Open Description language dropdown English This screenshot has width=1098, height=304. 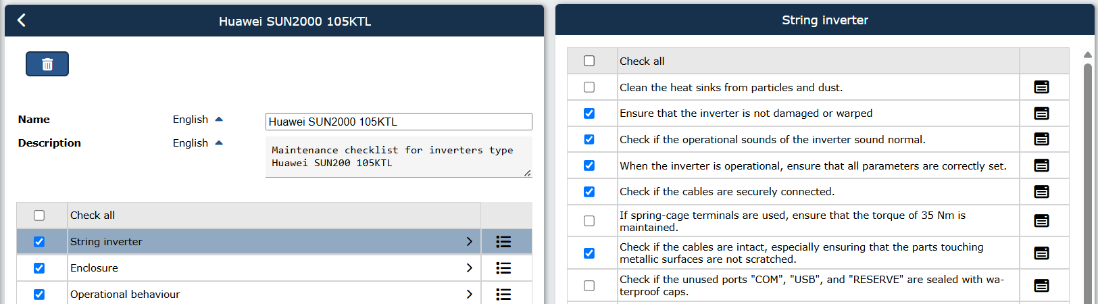(197, 143)
